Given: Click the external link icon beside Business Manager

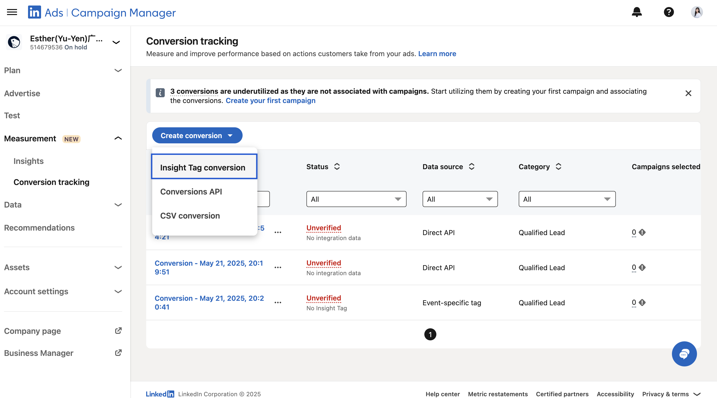Looking at the screenshot, I should click(118, 353).
